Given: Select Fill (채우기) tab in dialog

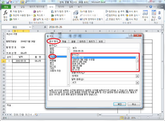Looking at the screenshot, I should coord(92,42).
